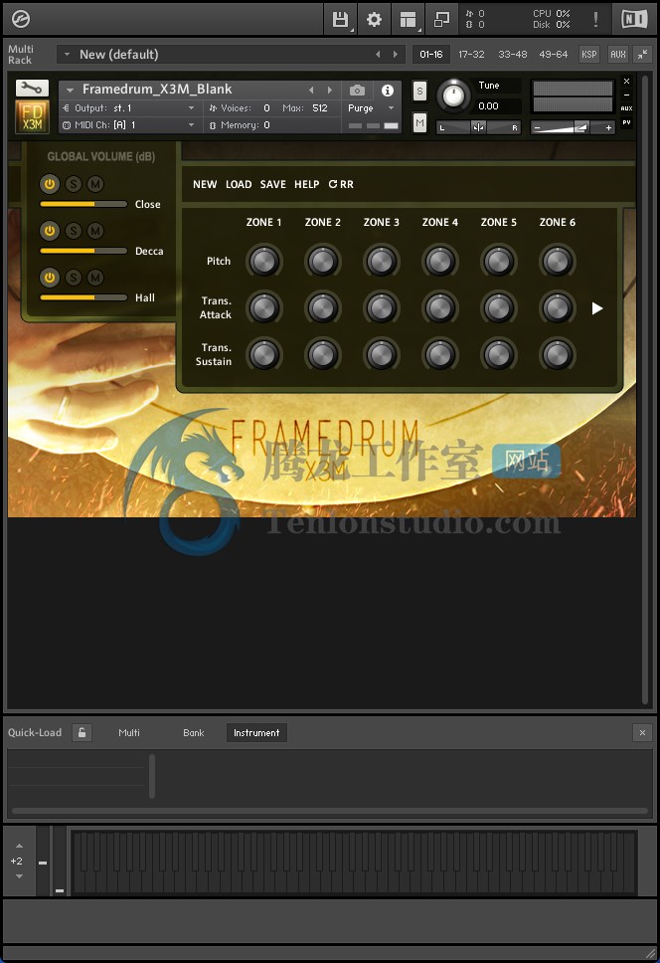The height and width of the screenshot is (963, 660).
Task: Click the FD X3M instrument icon
Action: pos(32,116)
